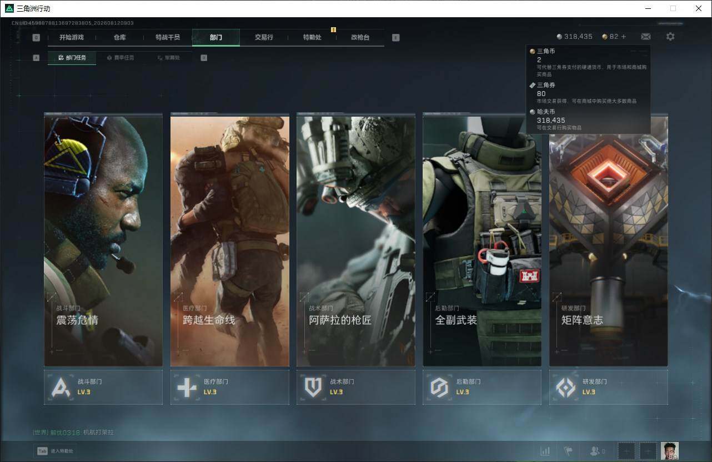The height and width of the screenshot is (462, 712).
Task: Click the gold 三角币 coin icon beside 82
Action: click(605, 37)
